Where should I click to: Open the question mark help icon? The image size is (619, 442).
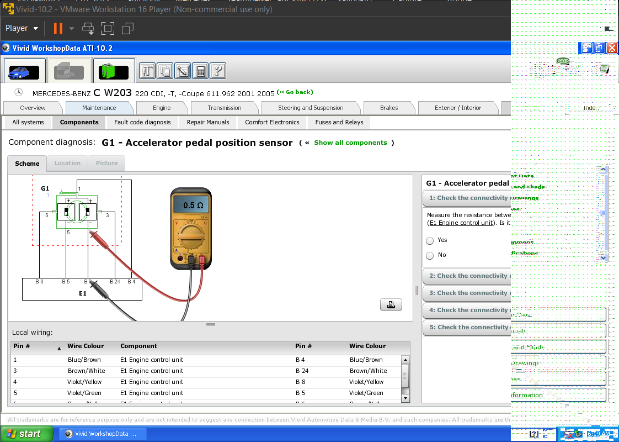218,71
